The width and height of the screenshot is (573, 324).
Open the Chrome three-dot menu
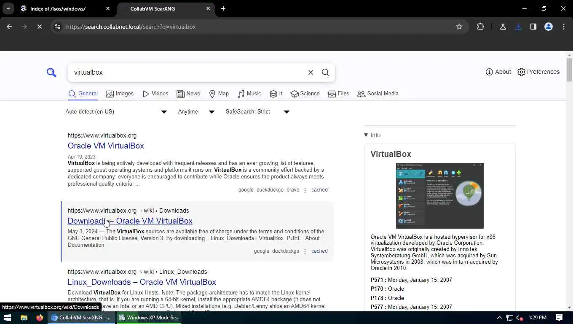tap(564, 27)
